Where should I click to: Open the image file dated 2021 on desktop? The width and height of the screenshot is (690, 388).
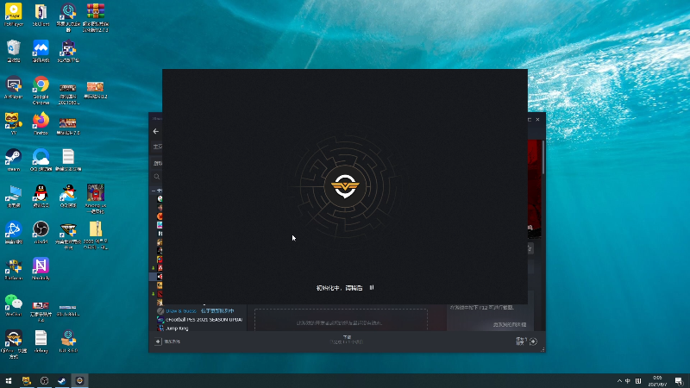[x=68, y=93]
